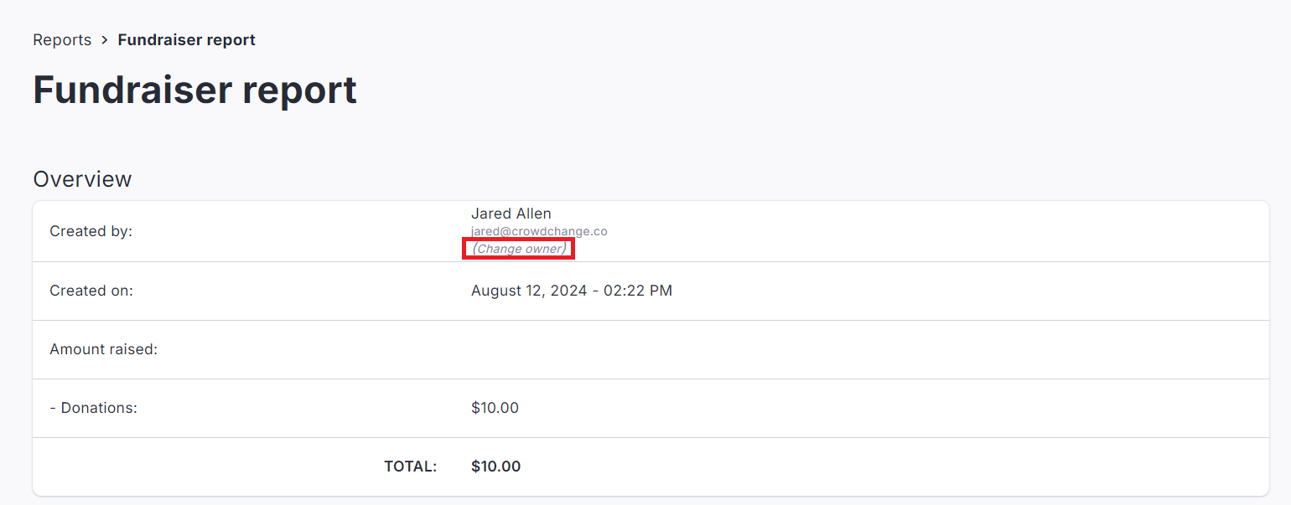Click the Amount raised label
The height and width of the screenshot is (505, 1291).
(x=103, y=349)
